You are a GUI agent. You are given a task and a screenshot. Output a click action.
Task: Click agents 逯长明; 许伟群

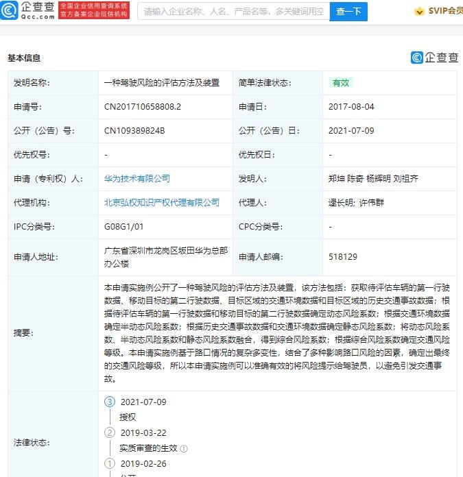coord(356,203)
